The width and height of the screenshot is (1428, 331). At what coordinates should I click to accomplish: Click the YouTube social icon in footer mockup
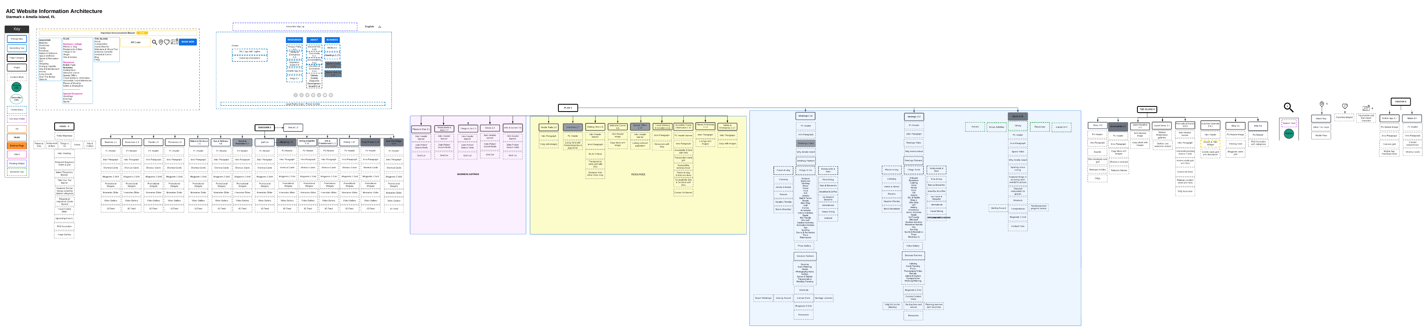tap(325, 95)
